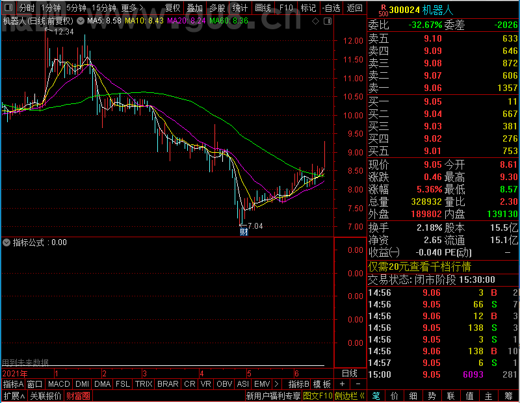Click 标记 to mark the stock
520x403 pixels.
pyautogui.click(x=308, y=8)
